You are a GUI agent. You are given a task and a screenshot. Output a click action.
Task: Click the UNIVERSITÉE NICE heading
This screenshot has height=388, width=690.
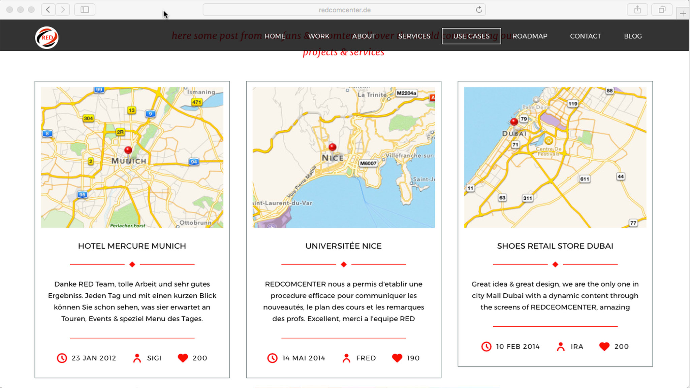pos(344,246)
